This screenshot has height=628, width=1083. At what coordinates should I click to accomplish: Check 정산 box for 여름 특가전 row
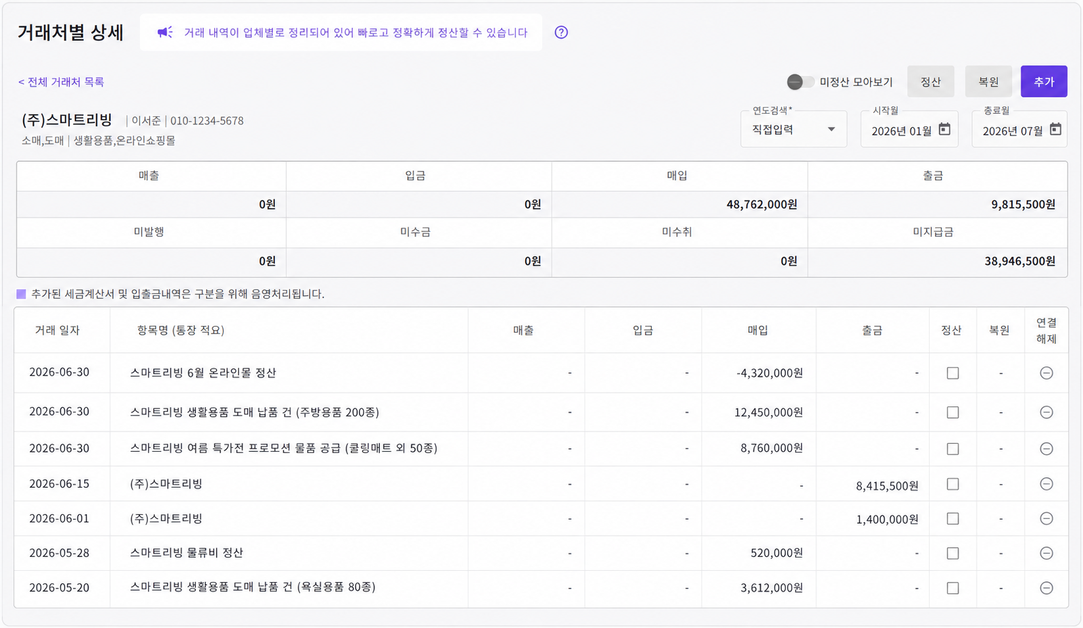click(x=952, y=448)
